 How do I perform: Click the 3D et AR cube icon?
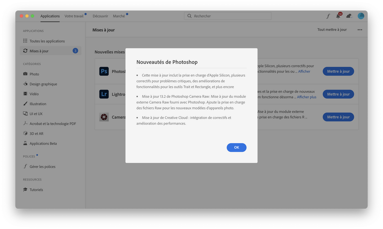(x=25, y=133)
